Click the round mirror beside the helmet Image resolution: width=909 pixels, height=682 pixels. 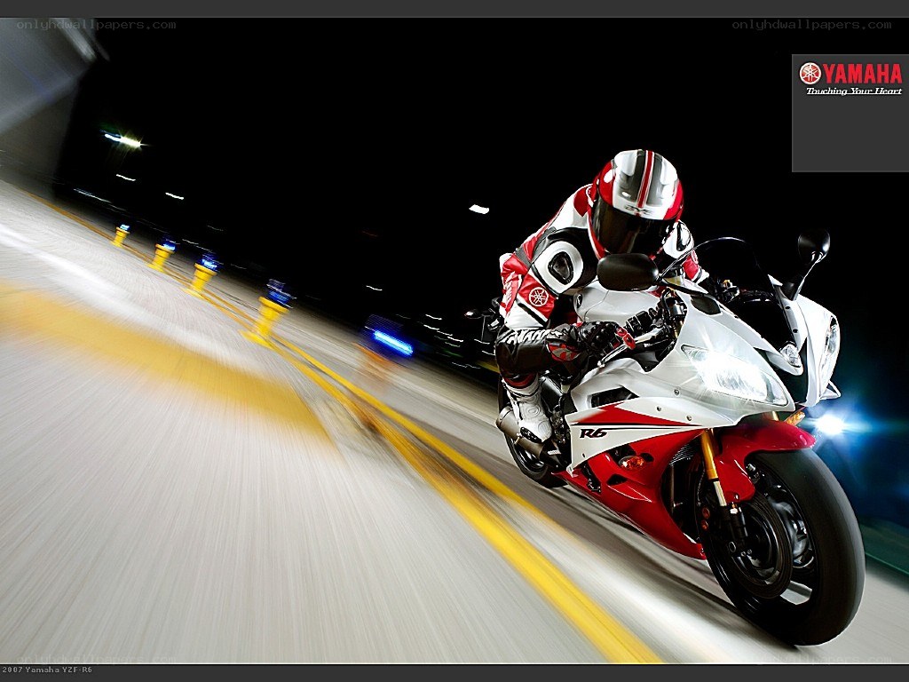click(628, 272)
